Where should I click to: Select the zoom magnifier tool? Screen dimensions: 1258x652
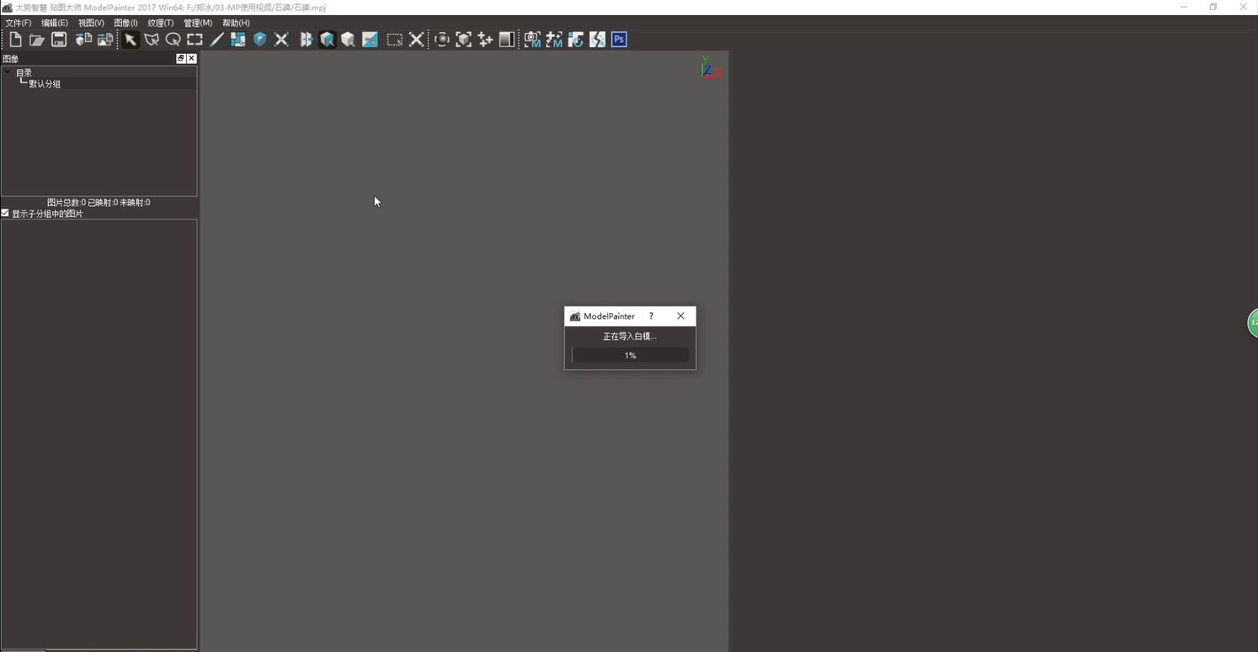point(173,40)
